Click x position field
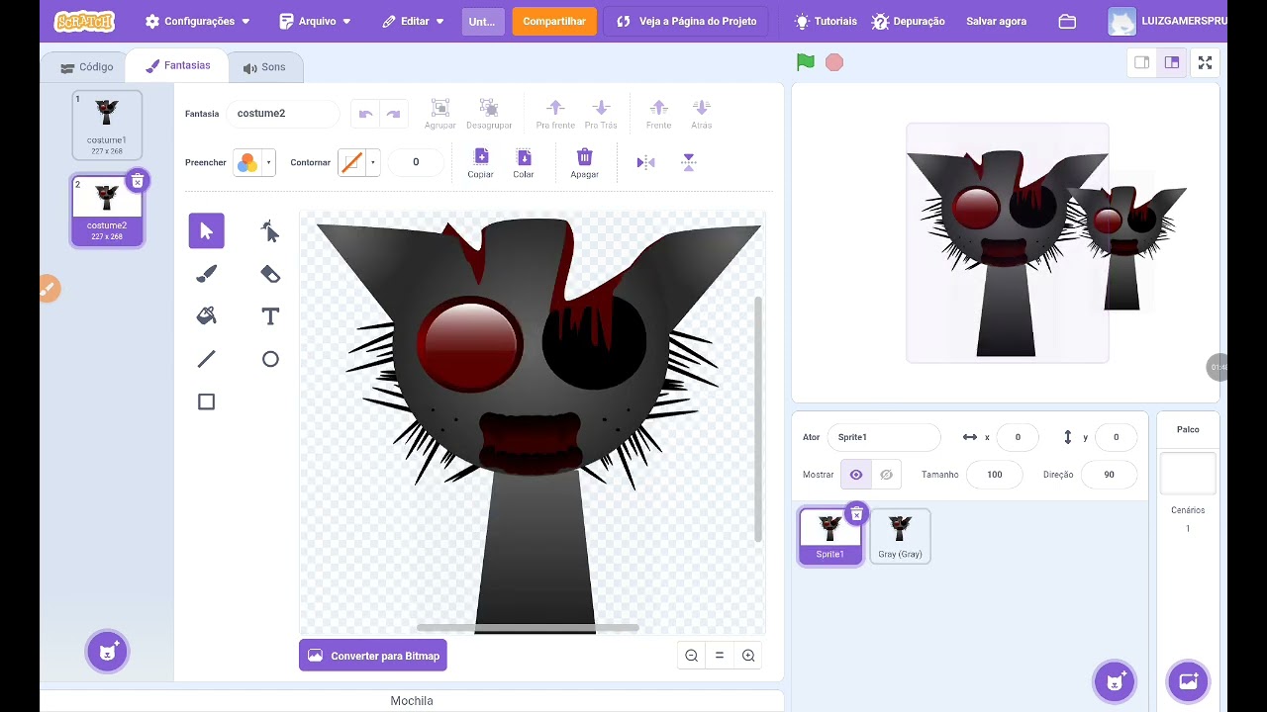This screenshot has height=712, width=1267. point(1018,437)
